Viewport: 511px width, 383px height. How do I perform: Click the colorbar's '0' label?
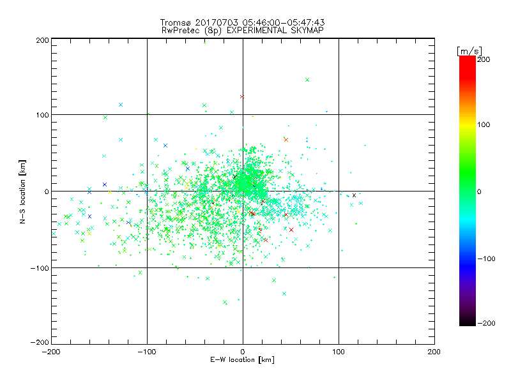coord(479,191)
